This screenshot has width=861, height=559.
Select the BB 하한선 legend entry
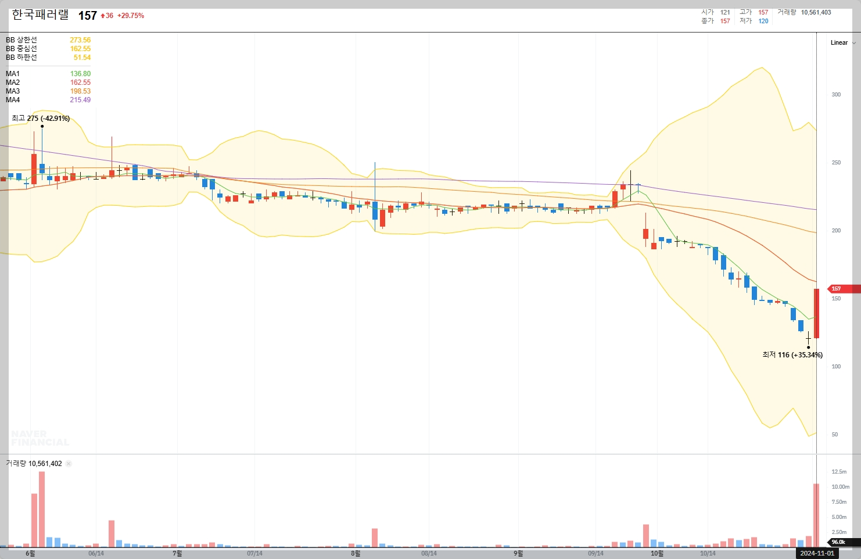(x=48, y=58)
